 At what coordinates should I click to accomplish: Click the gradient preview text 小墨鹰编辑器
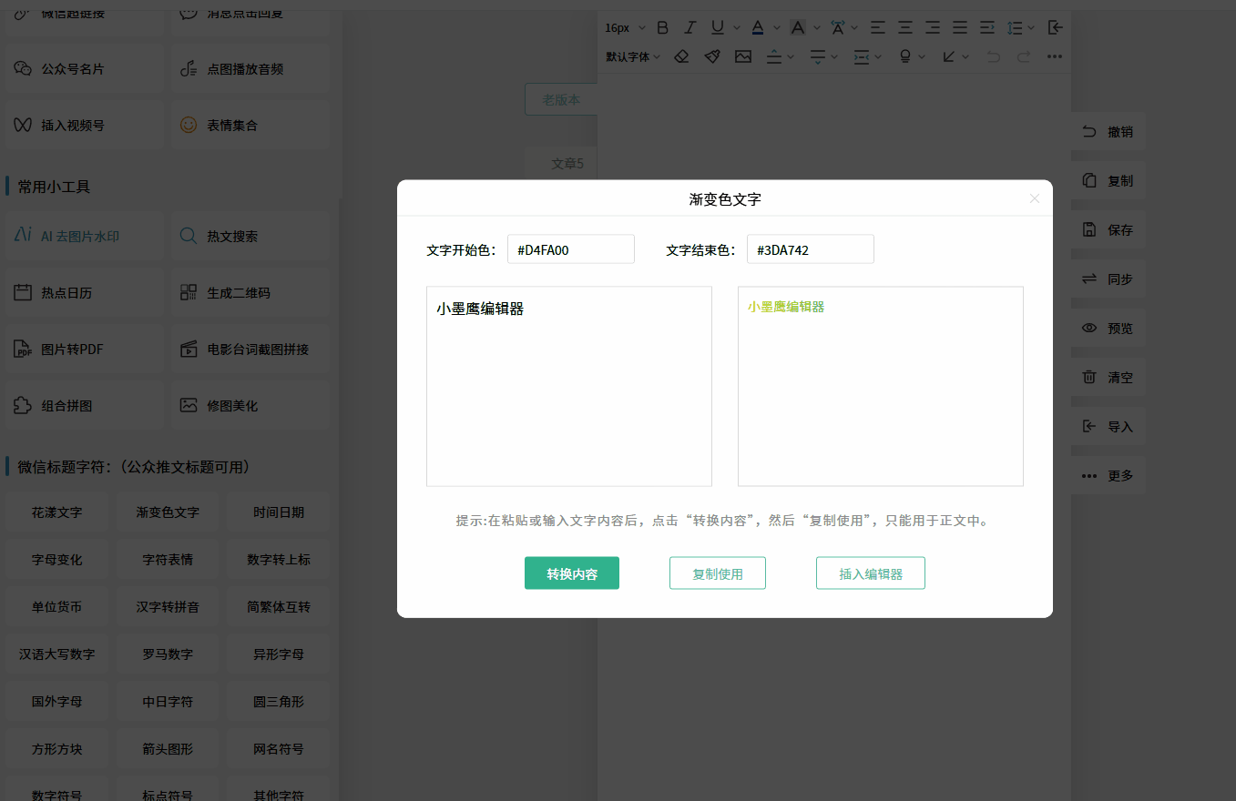tap(786, 308)
